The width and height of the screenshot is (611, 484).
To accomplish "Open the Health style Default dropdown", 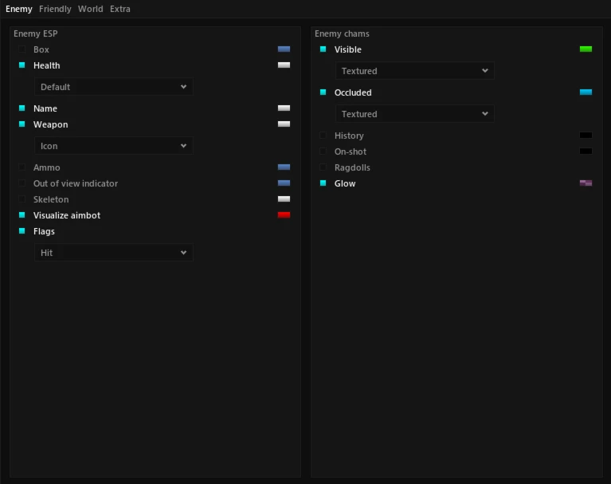I will [113, 87].
